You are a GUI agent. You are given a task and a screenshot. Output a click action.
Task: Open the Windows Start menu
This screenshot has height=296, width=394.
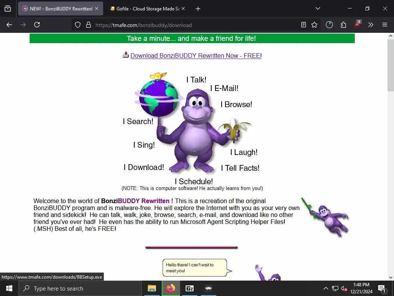(x=9, y=288)
